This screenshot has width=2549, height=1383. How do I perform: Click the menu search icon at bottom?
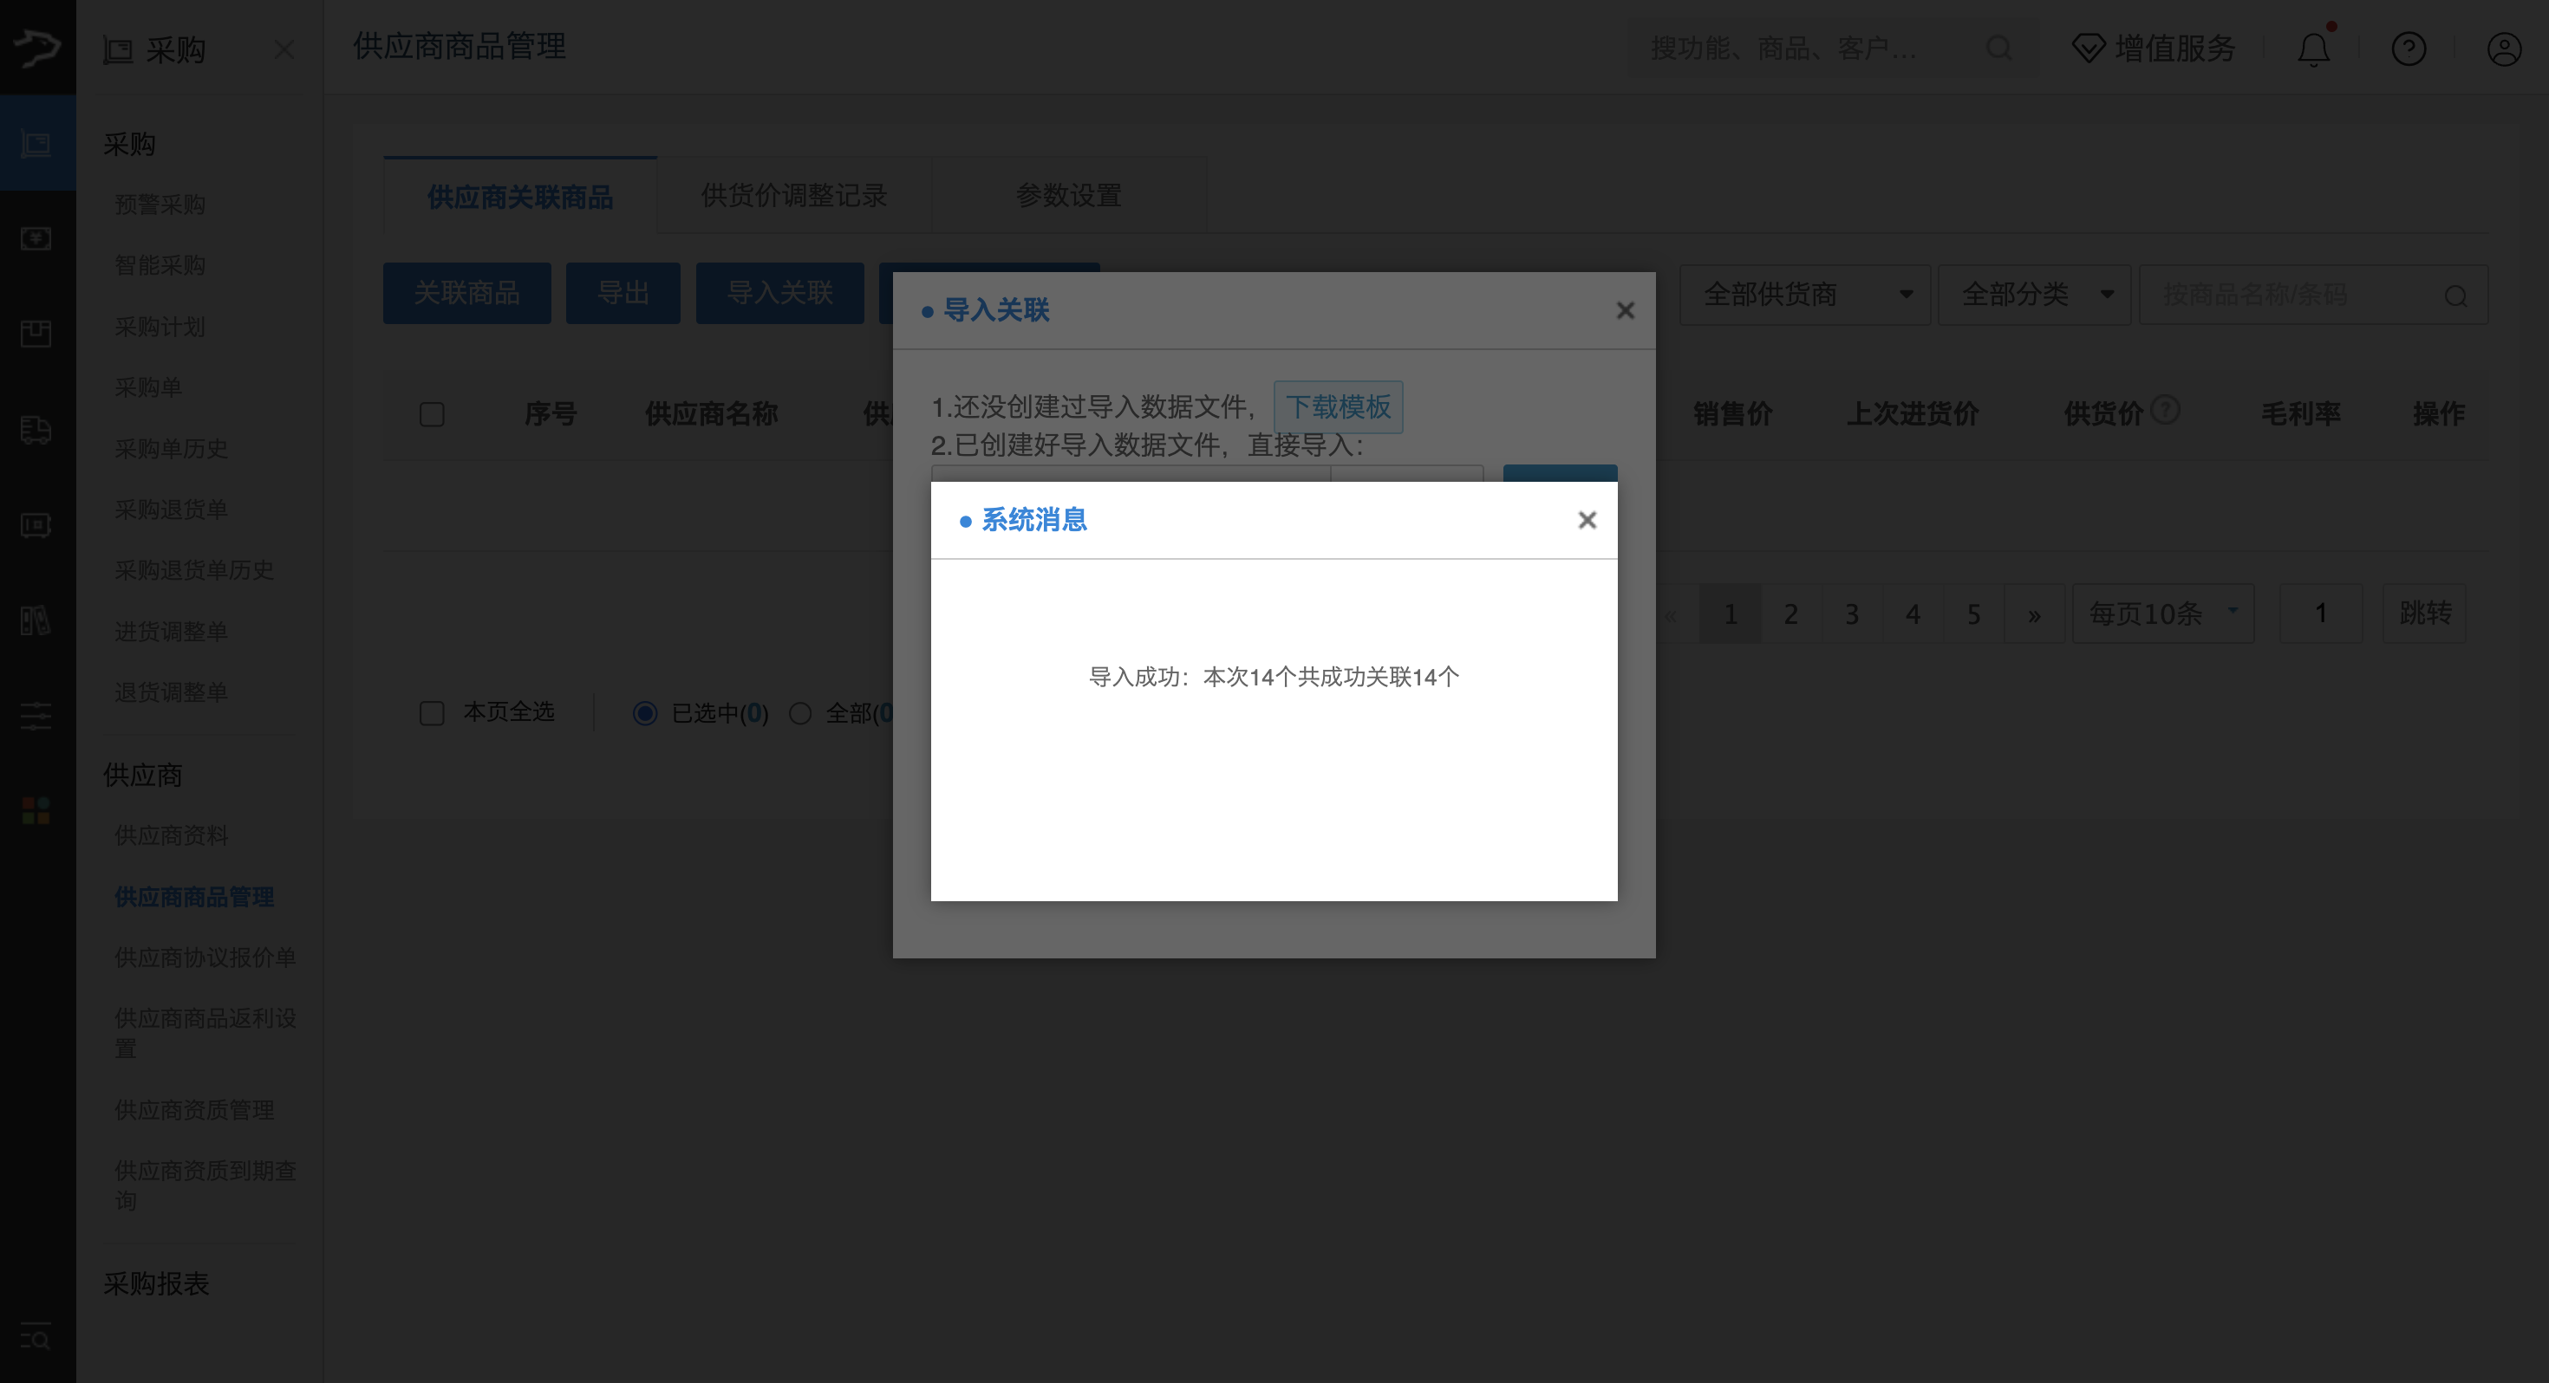(x=36, y=1337)
